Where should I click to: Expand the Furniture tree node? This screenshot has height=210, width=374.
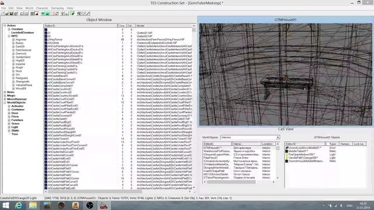(9, 120)
